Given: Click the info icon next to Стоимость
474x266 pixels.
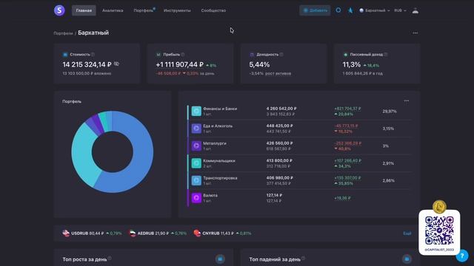Looking at the screenshot, I should [x=93, y=54].
